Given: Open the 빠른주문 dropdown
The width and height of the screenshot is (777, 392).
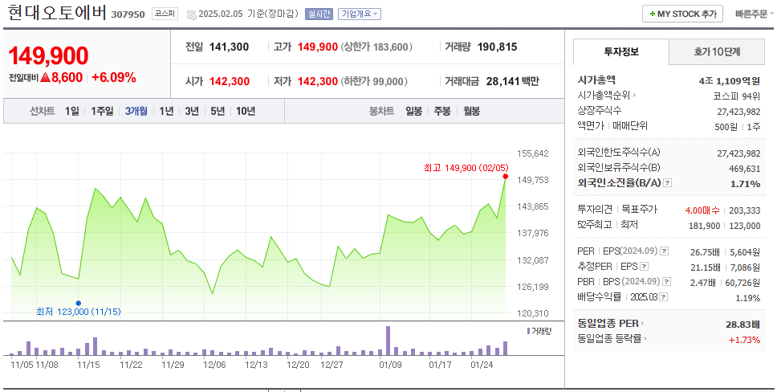Looking at the screenshot, I should click(x=755, y=14).
